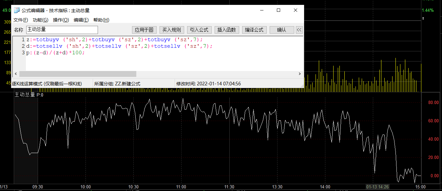Click the 11:30 time label
Viewport: 442px width, 191px height.
(229, 187)
